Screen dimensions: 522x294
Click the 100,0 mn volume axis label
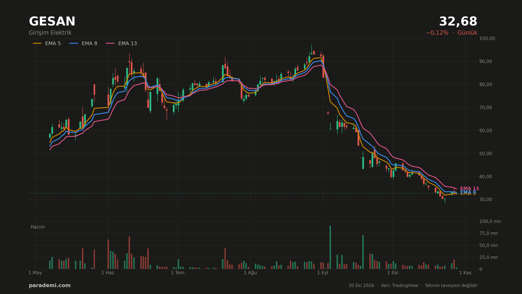point(490,221)
